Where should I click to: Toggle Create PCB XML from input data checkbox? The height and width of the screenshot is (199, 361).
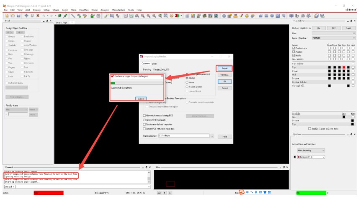pos(144,129)
